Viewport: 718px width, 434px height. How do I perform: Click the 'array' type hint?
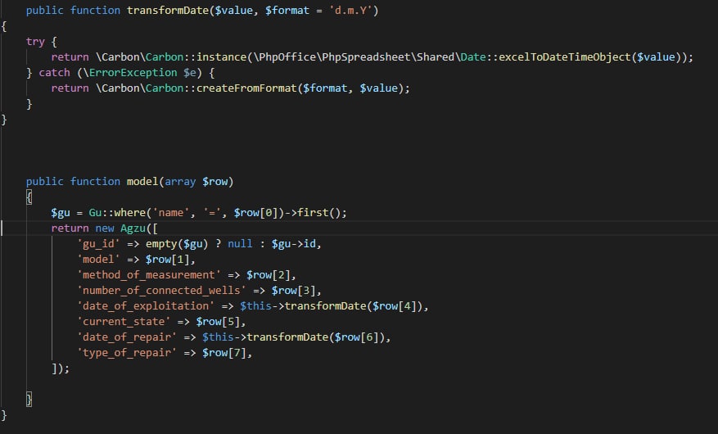180,182
